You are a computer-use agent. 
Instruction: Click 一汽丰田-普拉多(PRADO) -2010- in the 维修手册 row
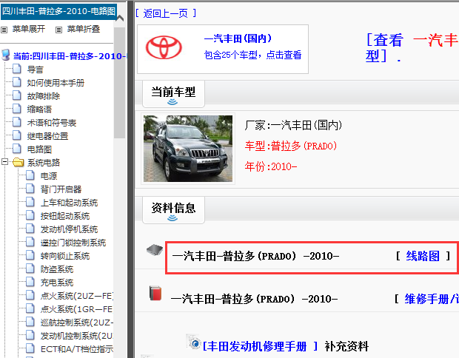(x=254, y=299)
